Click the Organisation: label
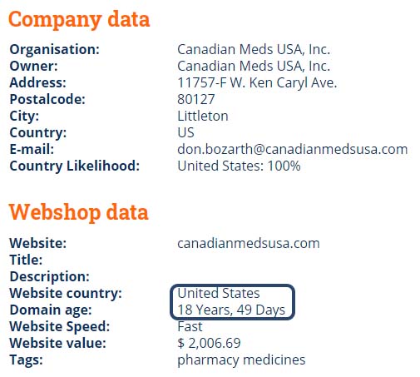Image resolution: width=420 pixels, height=377 pixels. pos(54,49)
